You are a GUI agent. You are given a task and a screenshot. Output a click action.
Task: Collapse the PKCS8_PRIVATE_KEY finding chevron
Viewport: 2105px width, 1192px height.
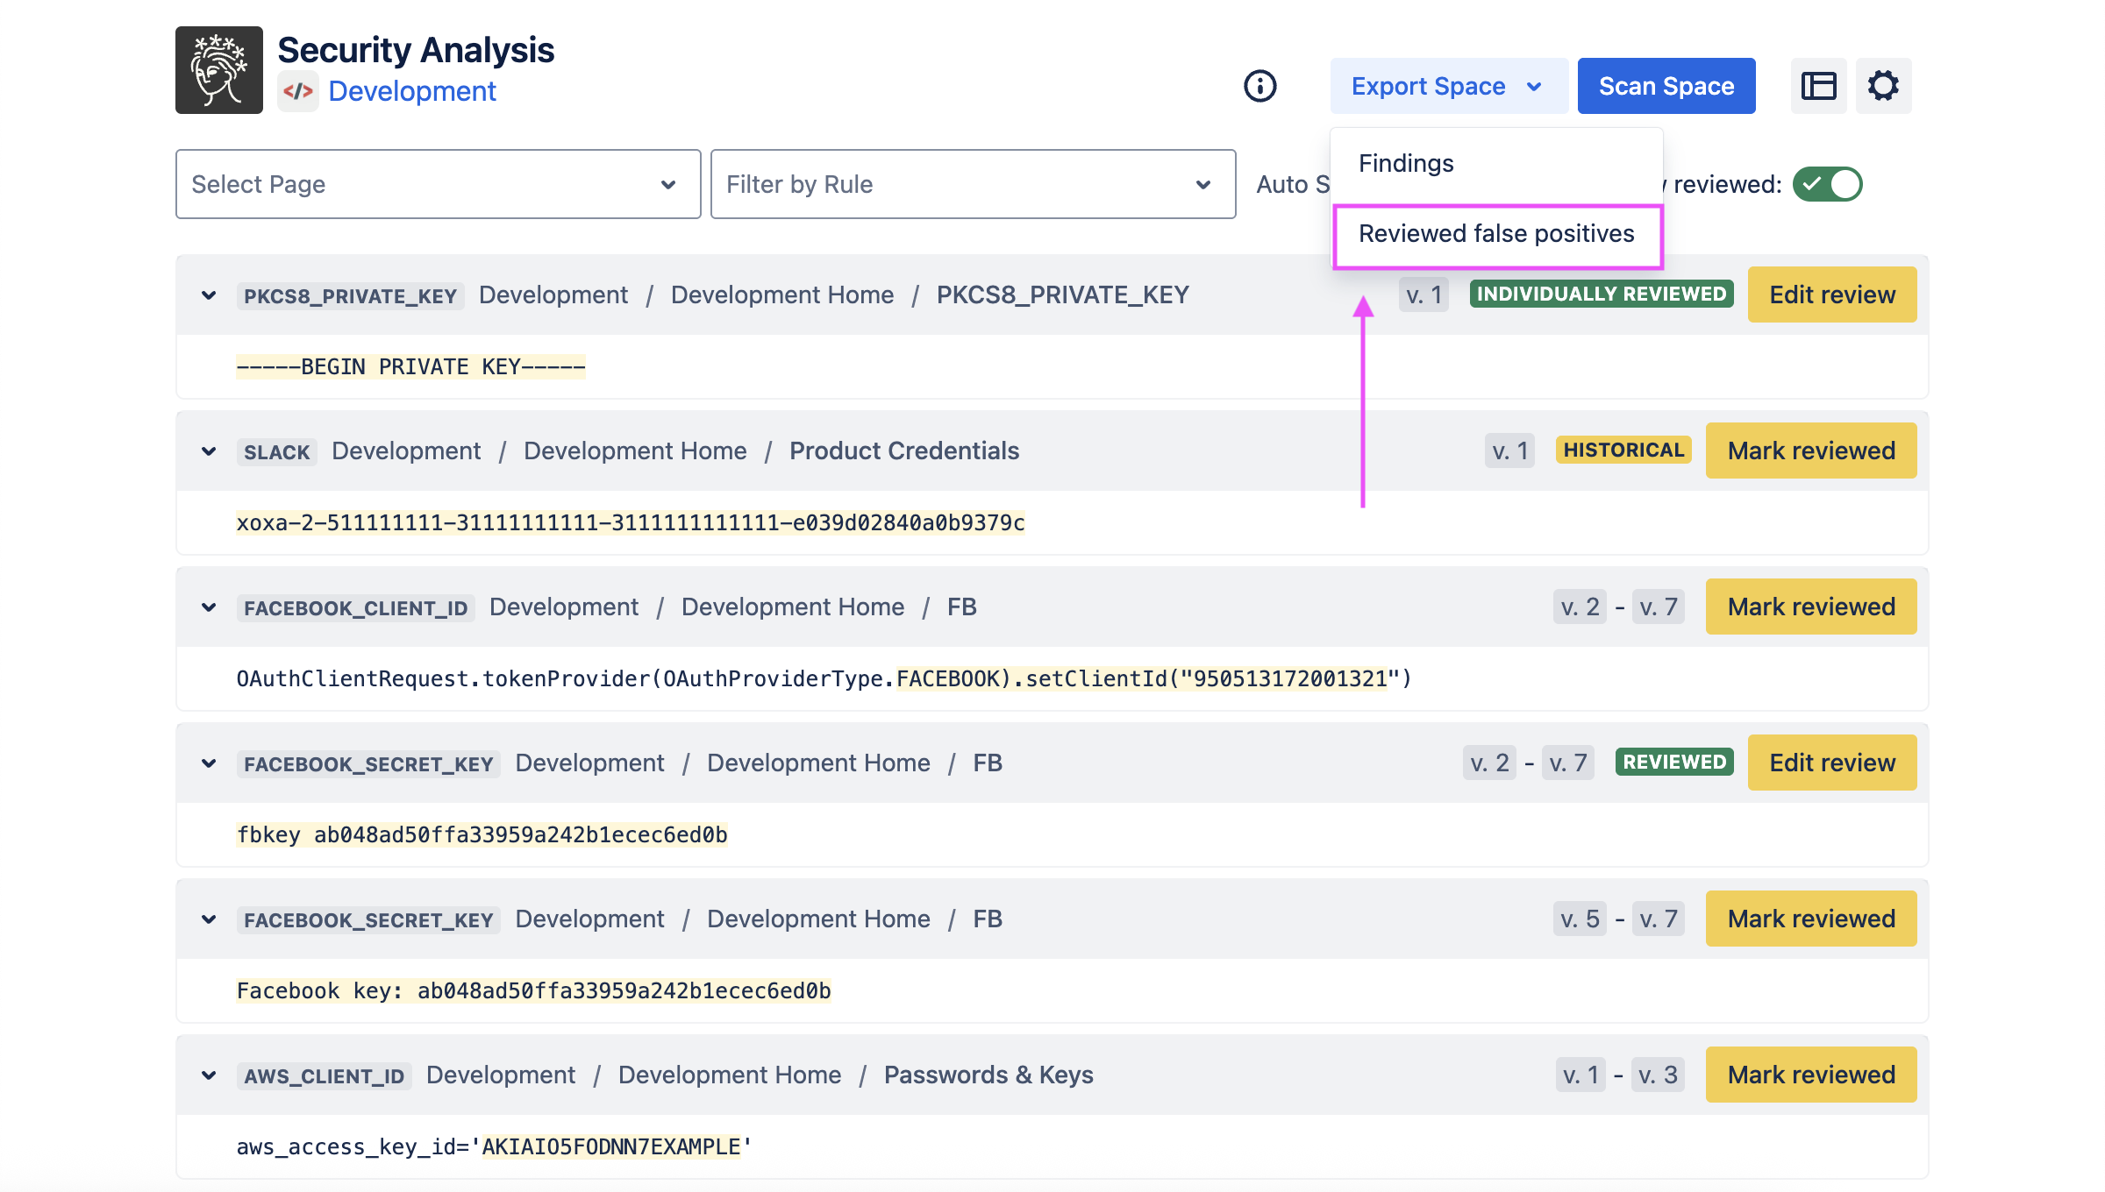point(209,295)
